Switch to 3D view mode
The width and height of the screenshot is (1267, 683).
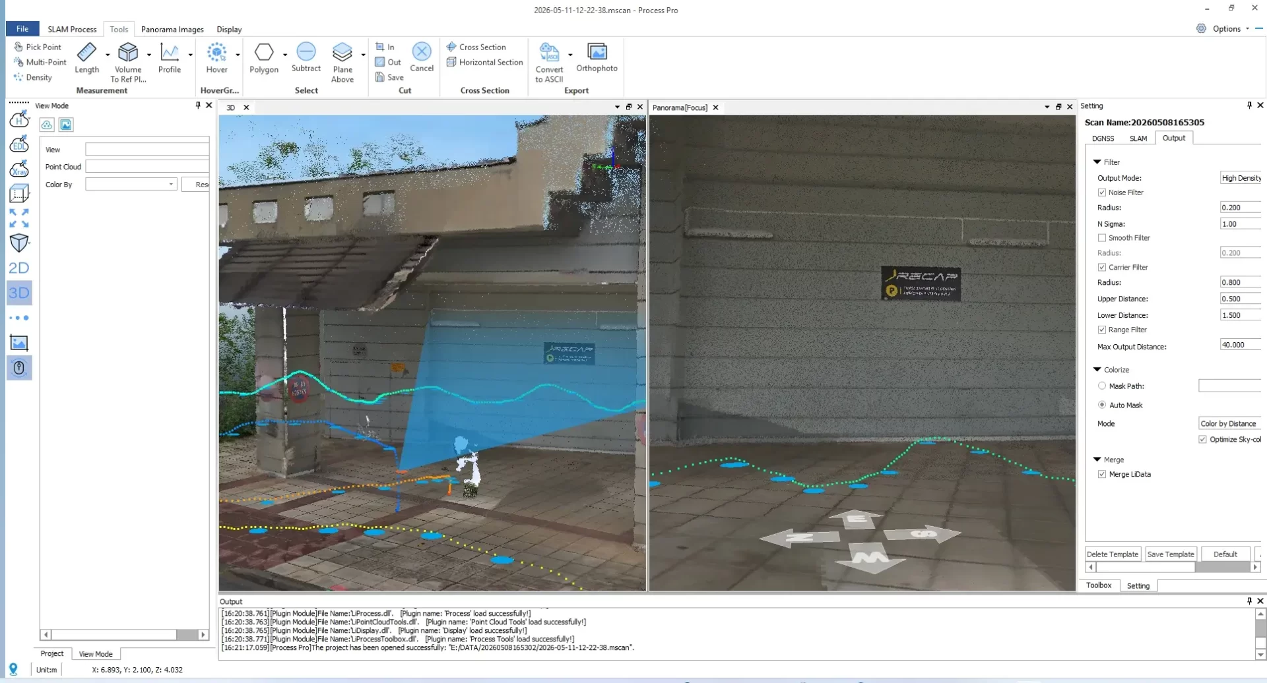tap(19, 293)
